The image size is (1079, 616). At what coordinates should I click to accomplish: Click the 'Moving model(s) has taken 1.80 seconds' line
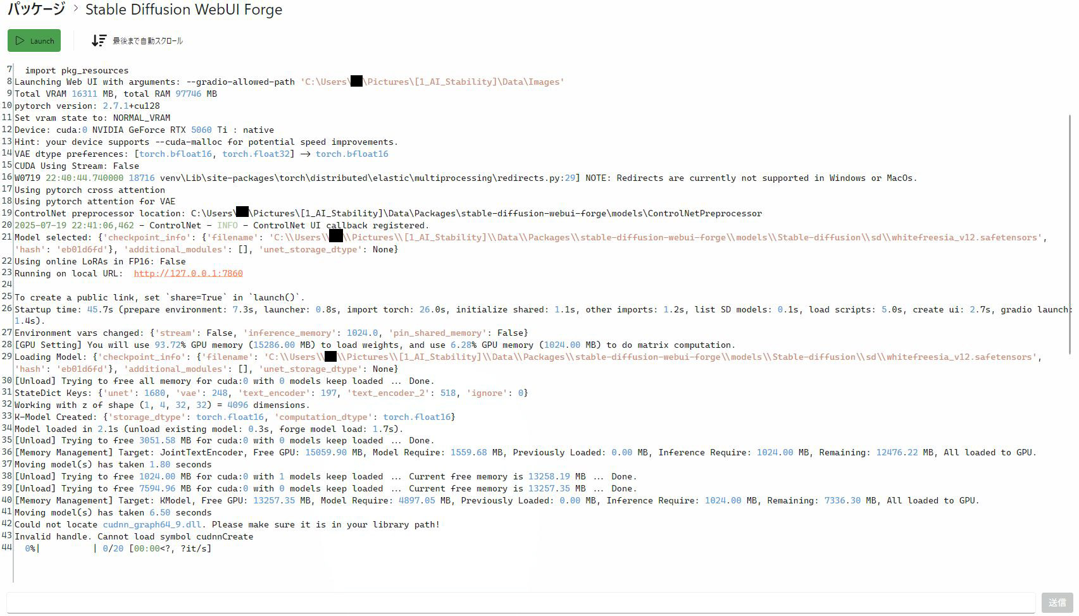pyautogui.click(x=113, y=464)
